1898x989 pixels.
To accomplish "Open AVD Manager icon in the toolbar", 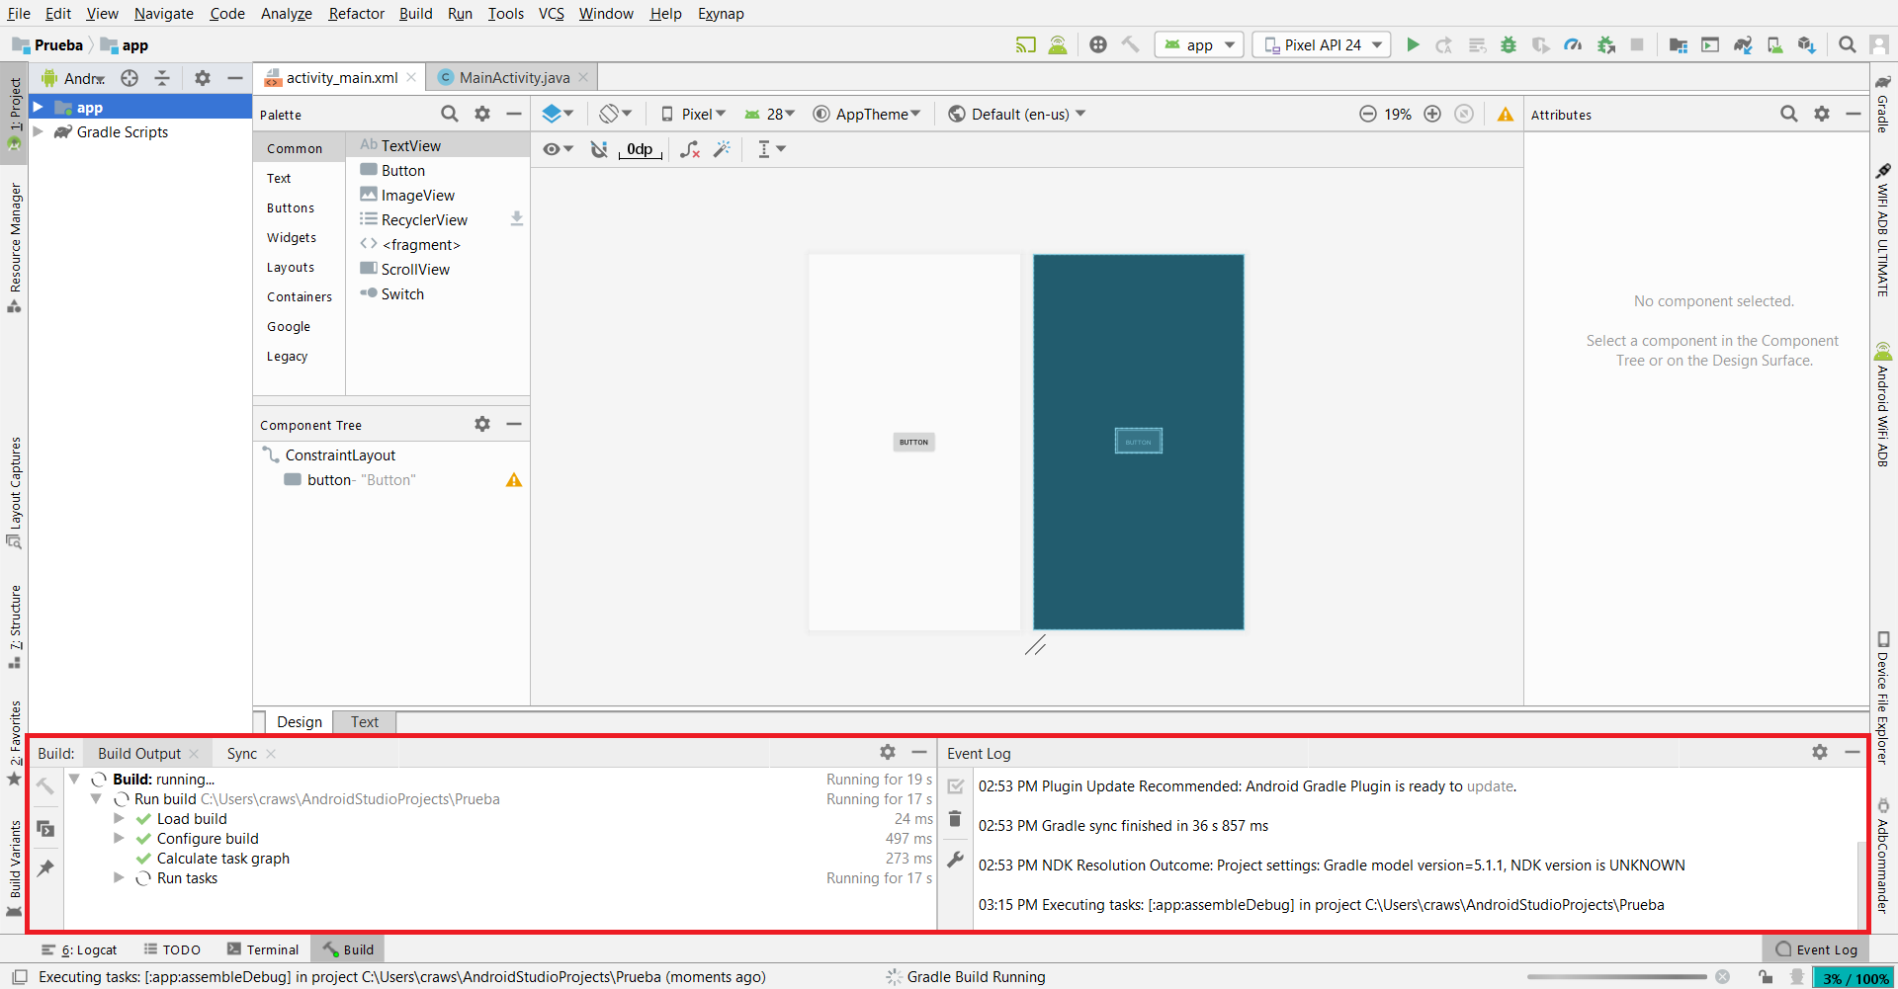I will [1775, 44].
